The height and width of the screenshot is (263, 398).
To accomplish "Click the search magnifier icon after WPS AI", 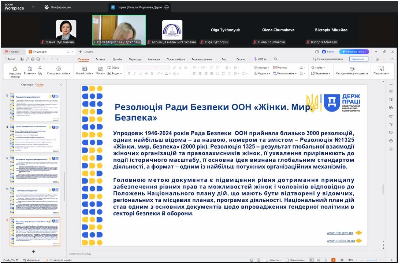I will [x=276, y=59].
